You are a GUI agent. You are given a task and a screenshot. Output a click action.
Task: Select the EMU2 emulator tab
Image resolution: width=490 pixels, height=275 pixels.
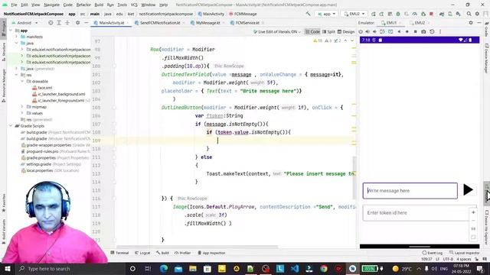tap(419, 23)
